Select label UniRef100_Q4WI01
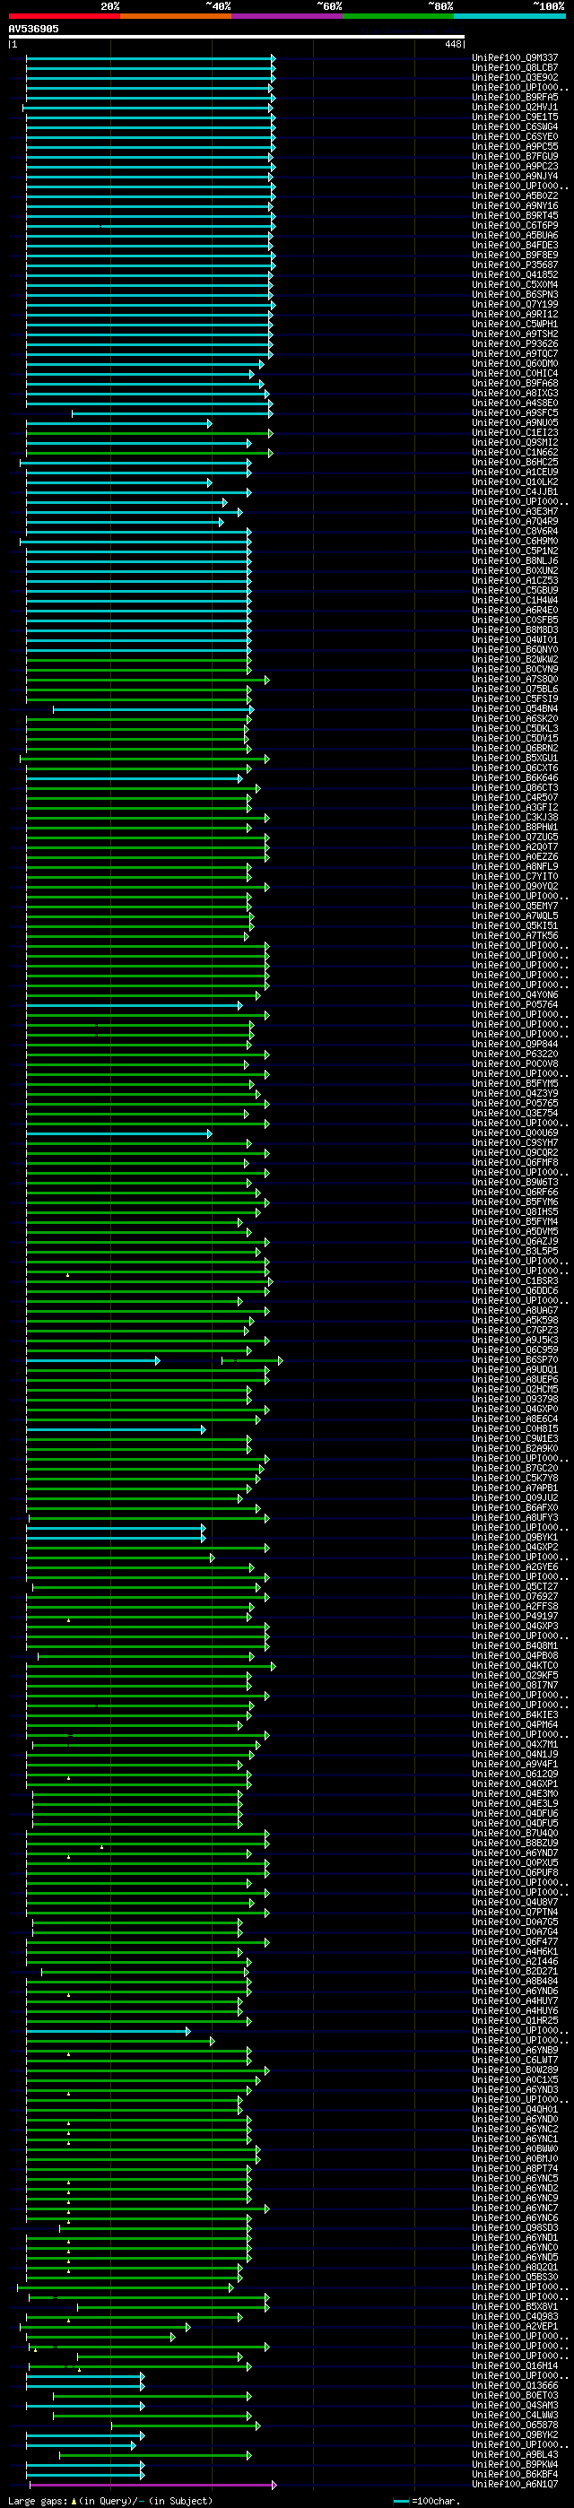The image size is (574, 2508). tap(516, 639)
